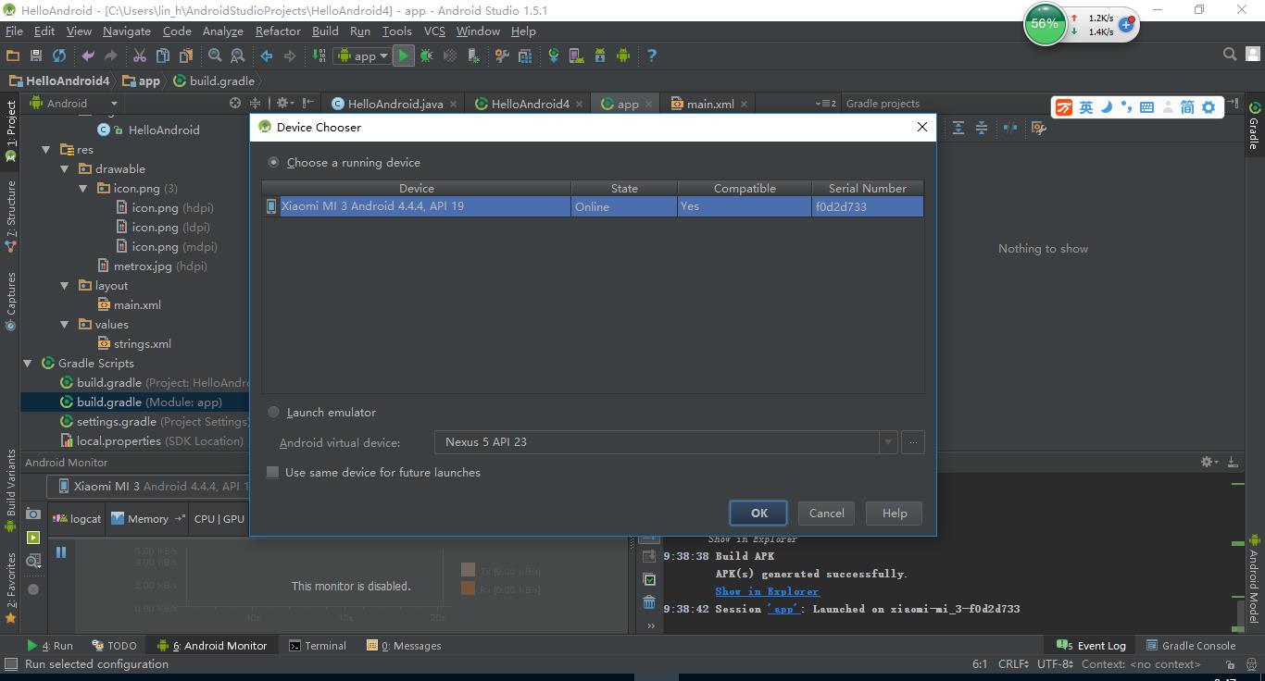Screen dimensions: 1265x681
Task: Click the screen record icon in Android Monitor
Action: (33, 538)
